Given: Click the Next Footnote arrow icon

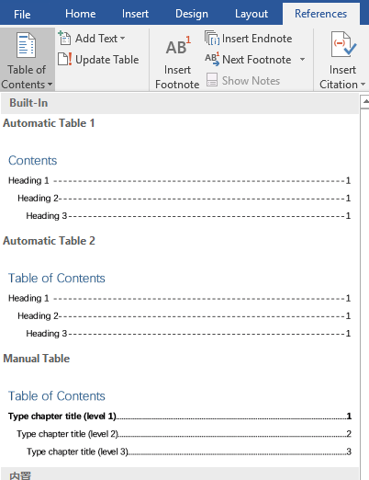Looking at the screenshot, I should [x=212, y=59].
